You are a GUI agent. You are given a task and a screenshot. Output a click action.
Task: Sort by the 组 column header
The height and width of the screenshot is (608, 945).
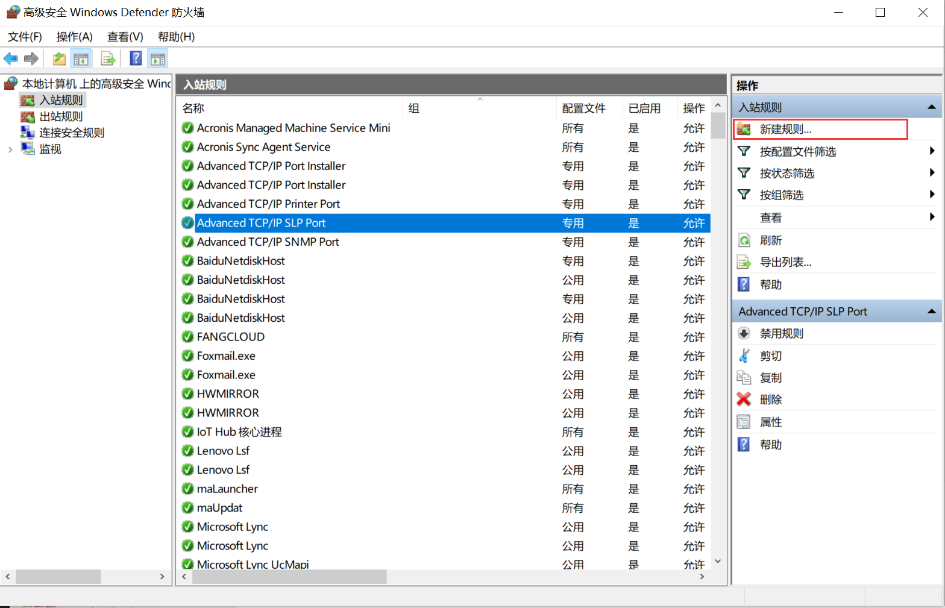click(x=480, y=108)
